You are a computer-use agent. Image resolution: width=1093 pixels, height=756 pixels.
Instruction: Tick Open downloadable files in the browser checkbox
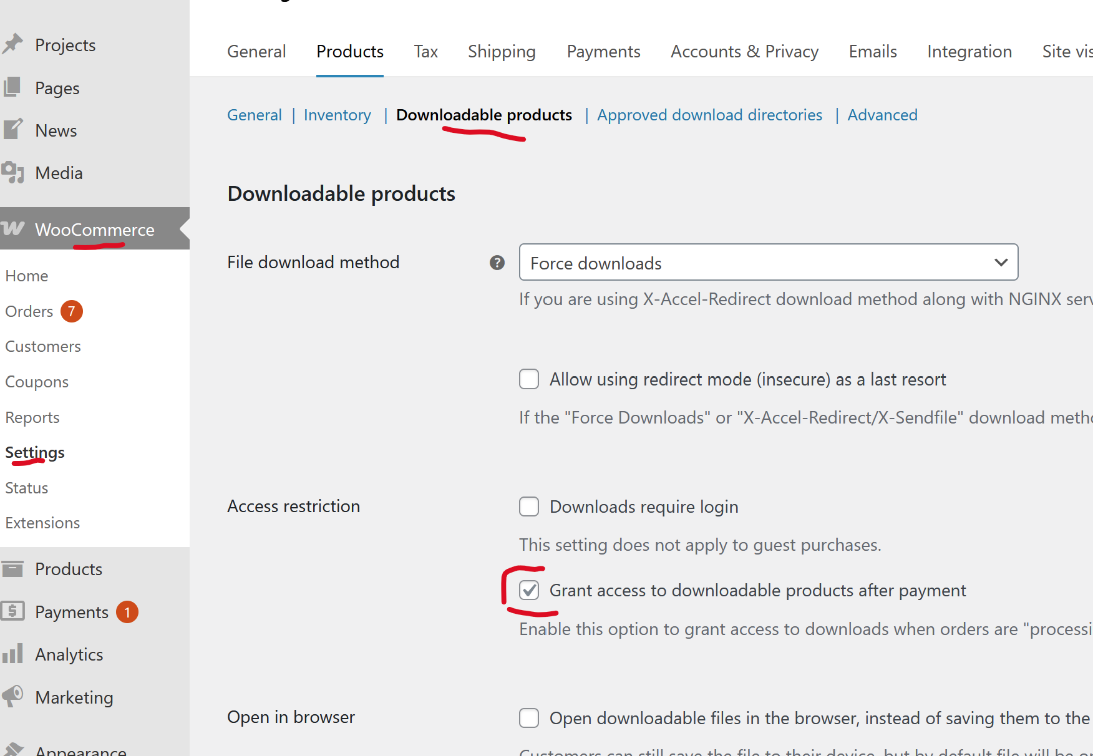[529, 718]
